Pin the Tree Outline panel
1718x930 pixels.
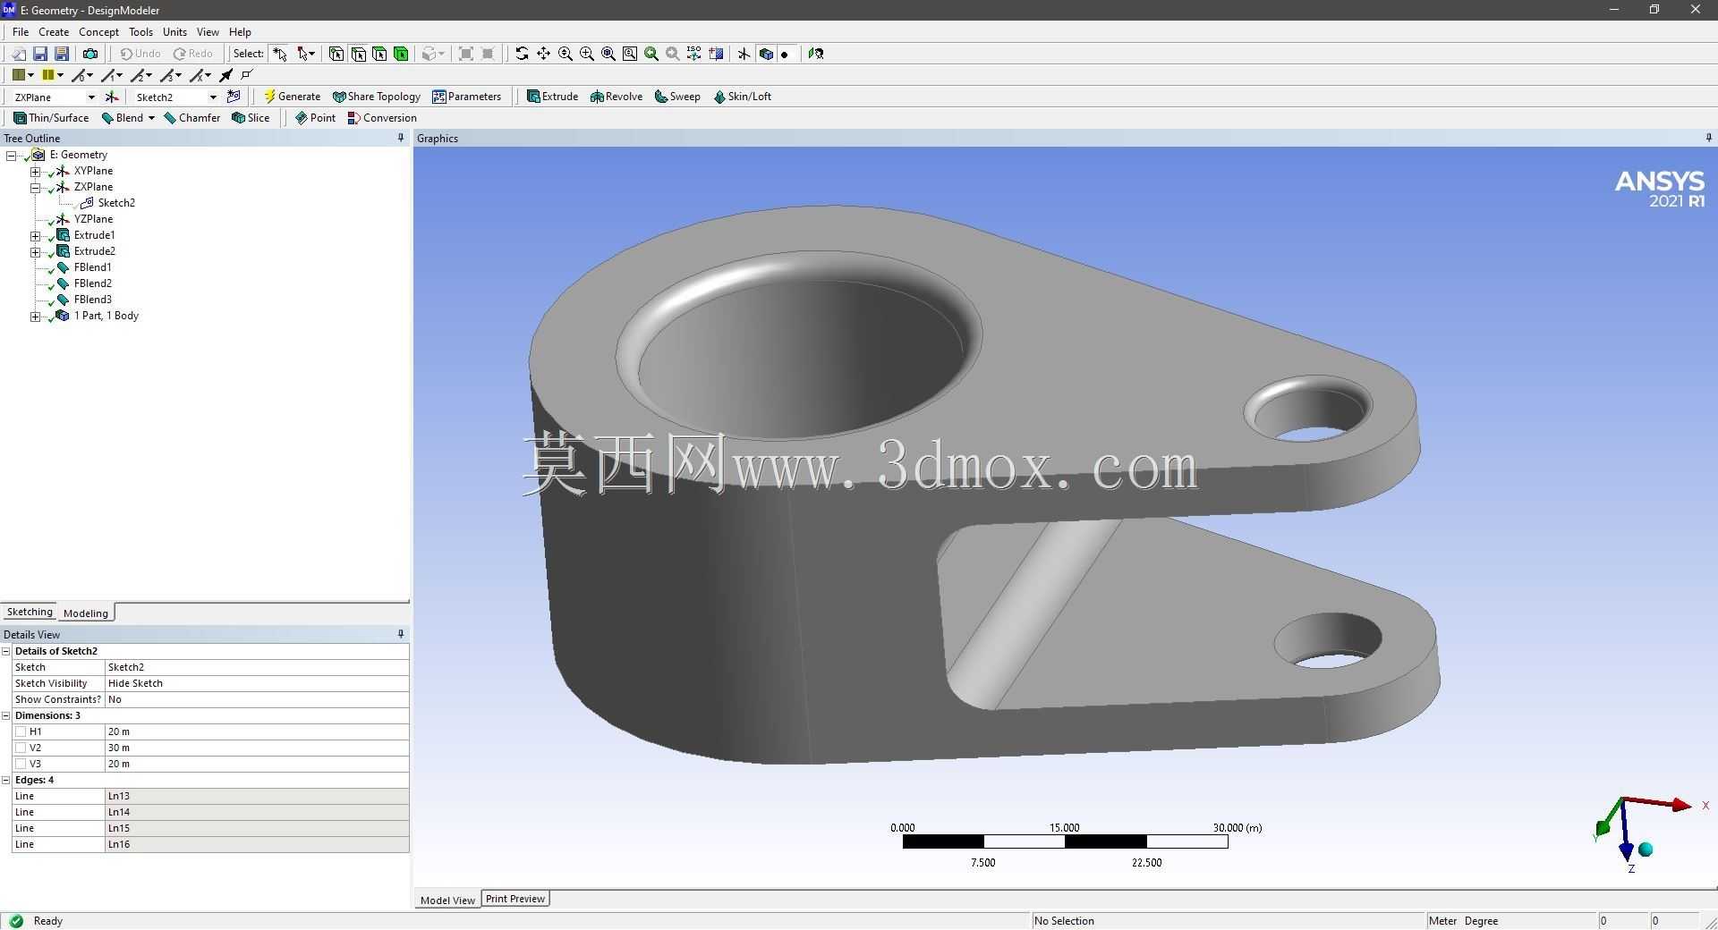point(401,138)
